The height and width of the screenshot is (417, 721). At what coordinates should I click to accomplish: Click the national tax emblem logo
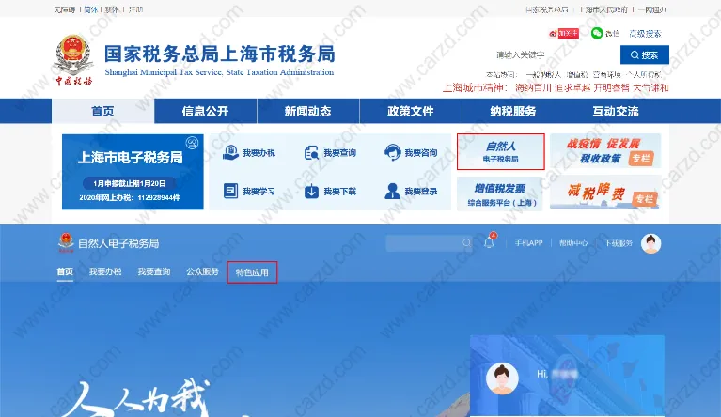coord(73,60)
